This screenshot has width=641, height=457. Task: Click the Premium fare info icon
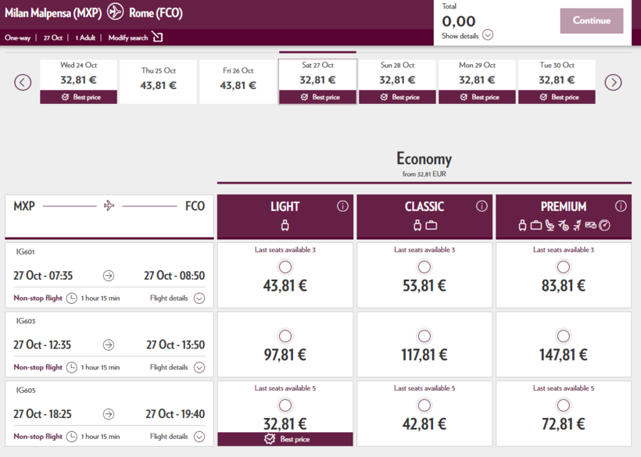621,206
